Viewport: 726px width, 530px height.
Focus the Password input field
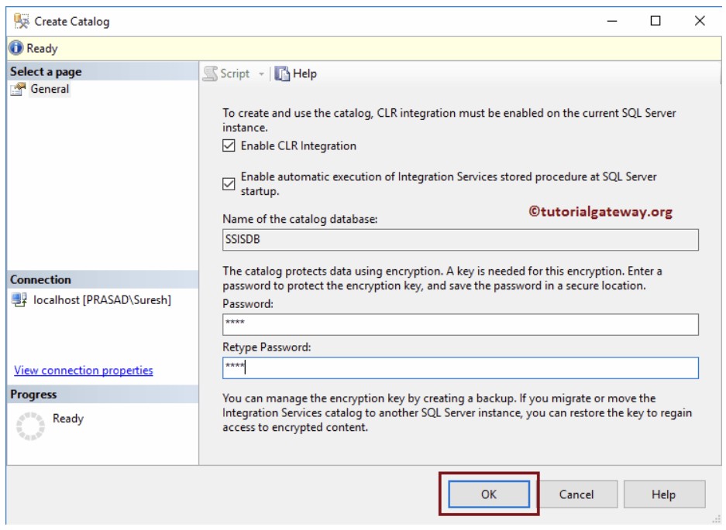pyautogui.click(x=460, y=325)
